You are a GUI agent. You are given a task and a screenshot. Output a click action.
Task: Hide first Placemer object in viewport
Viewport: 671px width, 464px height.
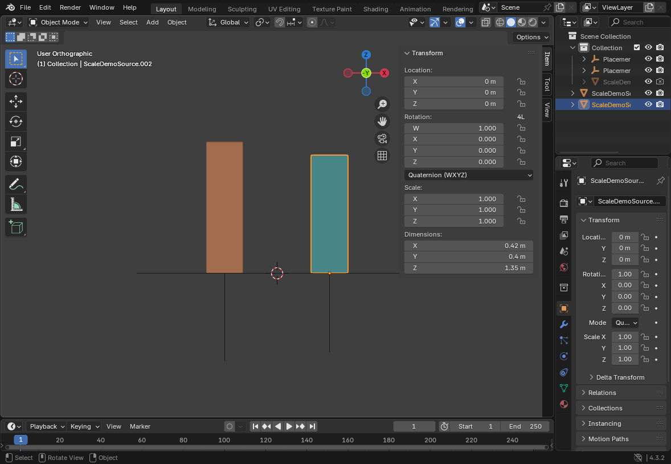[648, 59]
